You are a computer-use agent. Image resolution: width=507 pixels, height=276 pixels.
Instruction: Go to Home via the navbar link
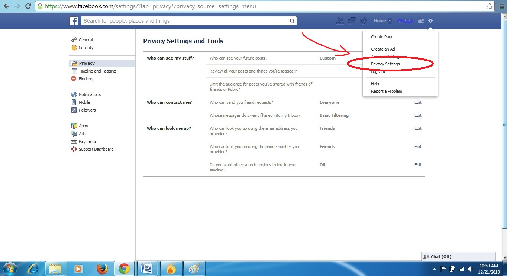380,21
